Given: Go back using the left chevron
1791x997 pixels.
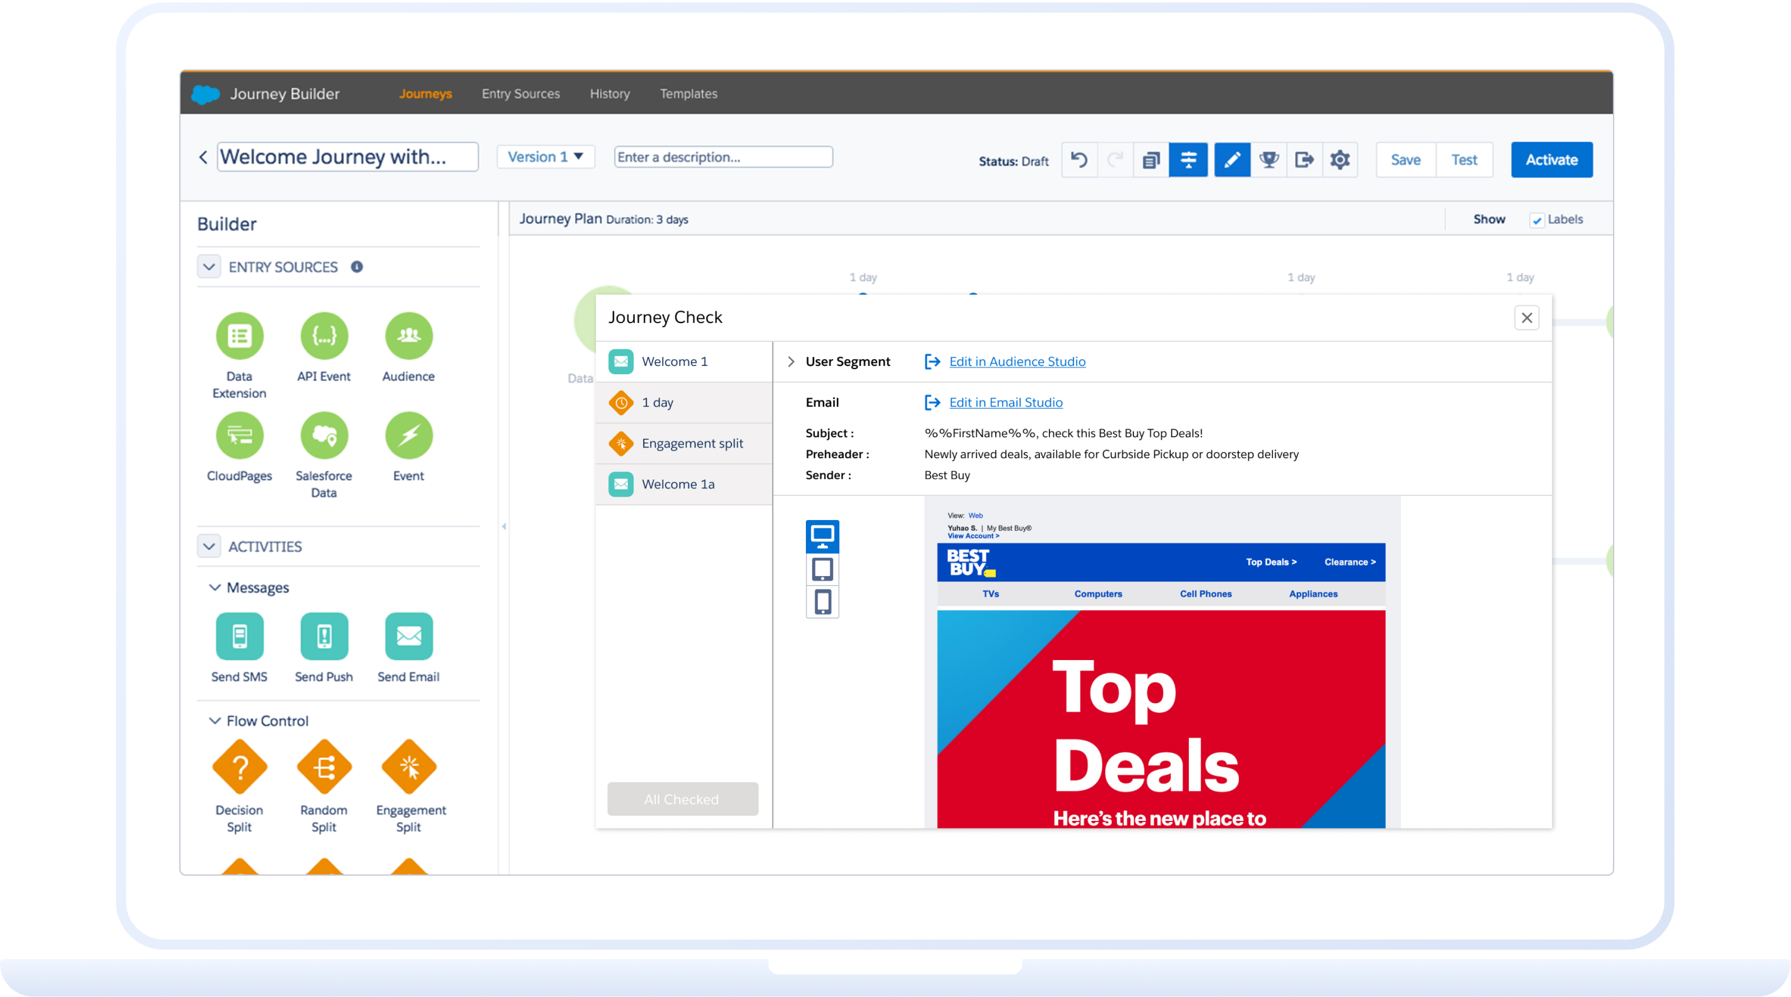Looking at the screenshot, I should click(203, 157).
